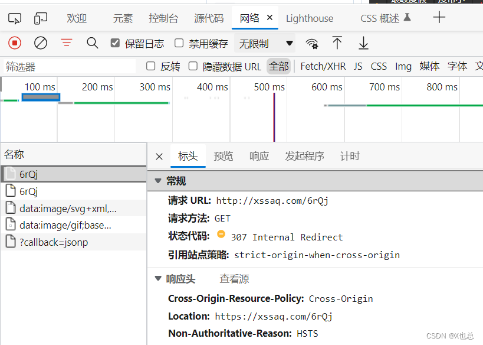Select the 发起程序 detail tab
This screenshot has width=483, height=345.
(x=304, y=156)
